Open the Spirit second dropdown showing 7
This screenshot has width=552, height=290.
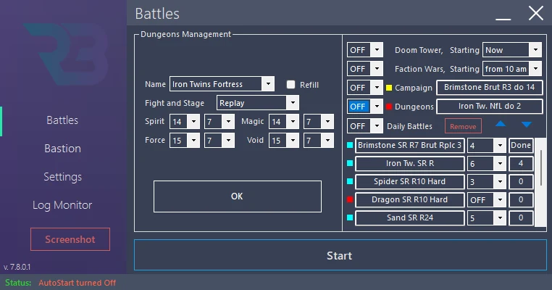click(228, 122)
